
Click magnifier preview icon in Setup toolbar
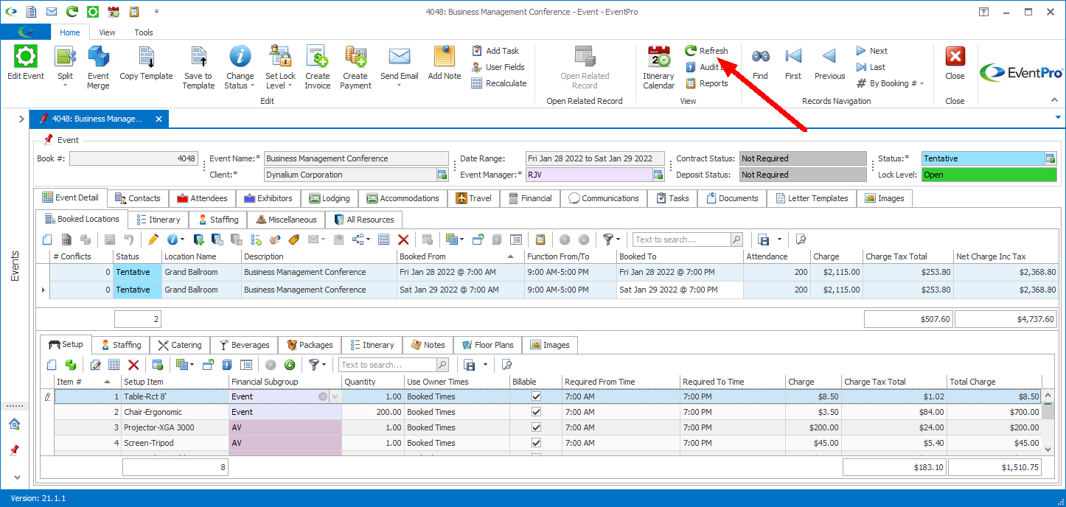pos(506,365)
